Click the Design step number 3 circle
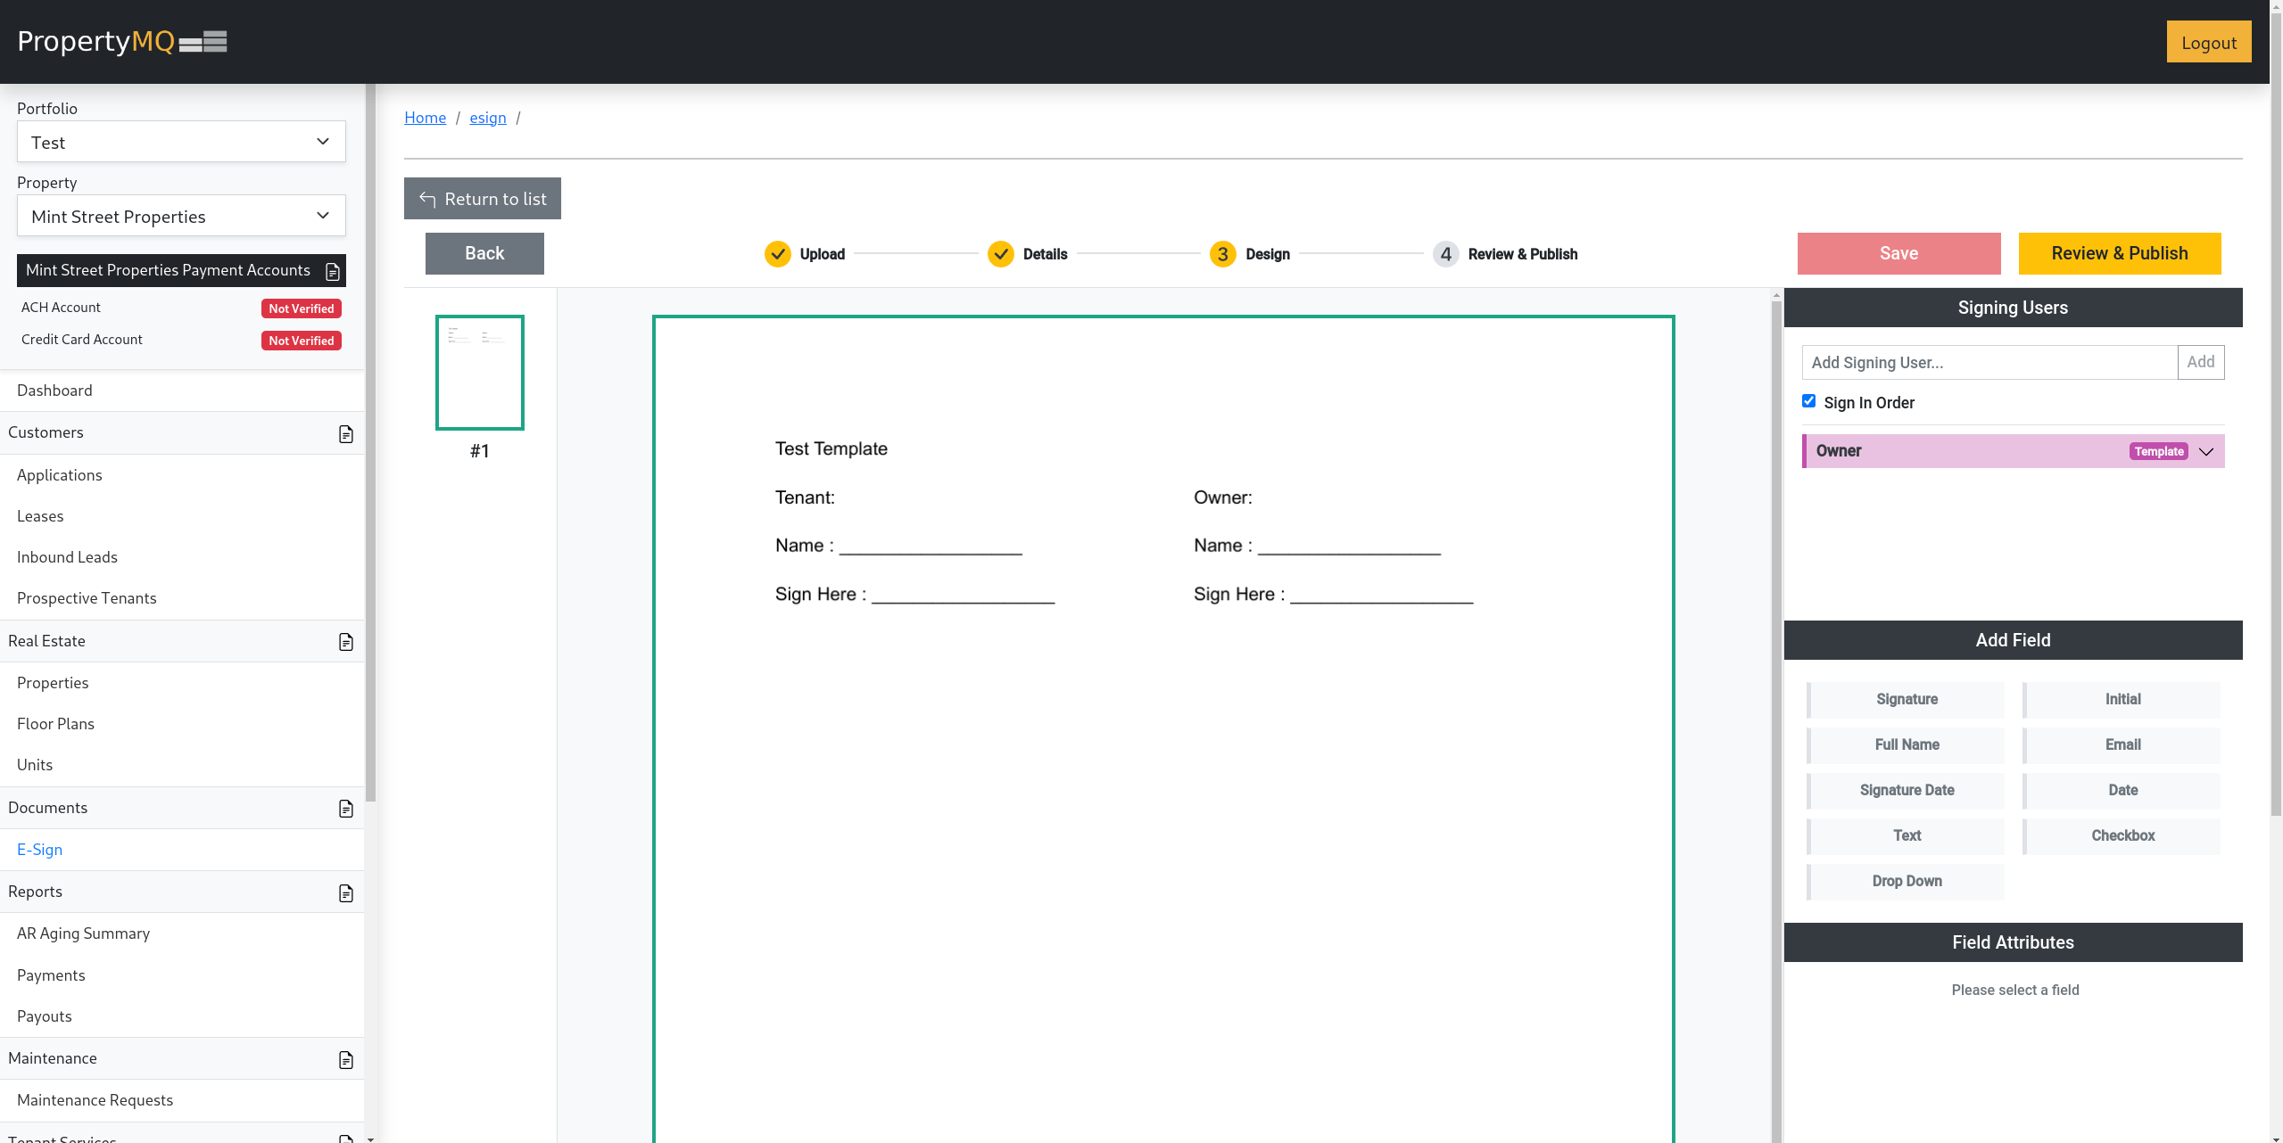2283x1143 pixels. point(1222,254)
